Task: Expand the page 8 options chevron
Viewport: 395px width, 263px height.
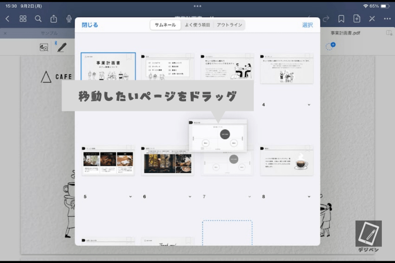Action: pos(309,197)
